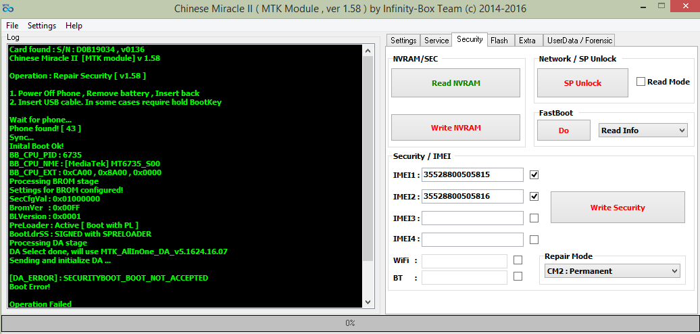Expand the FastBoot Read Info dropdown

643,130
